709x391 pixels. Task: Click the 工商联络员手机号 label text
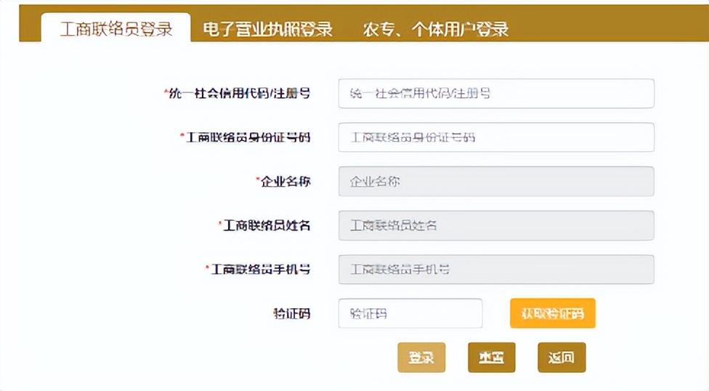[261, 269]
